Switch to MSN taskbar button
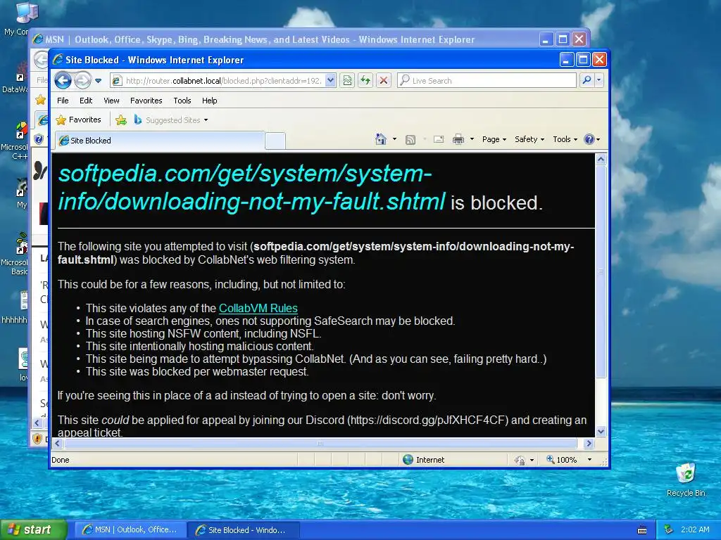 coord(130,529)
